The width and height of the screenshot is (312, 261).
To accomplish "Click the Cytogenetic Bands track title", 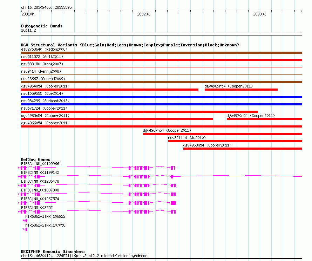I will pos(42,26).
